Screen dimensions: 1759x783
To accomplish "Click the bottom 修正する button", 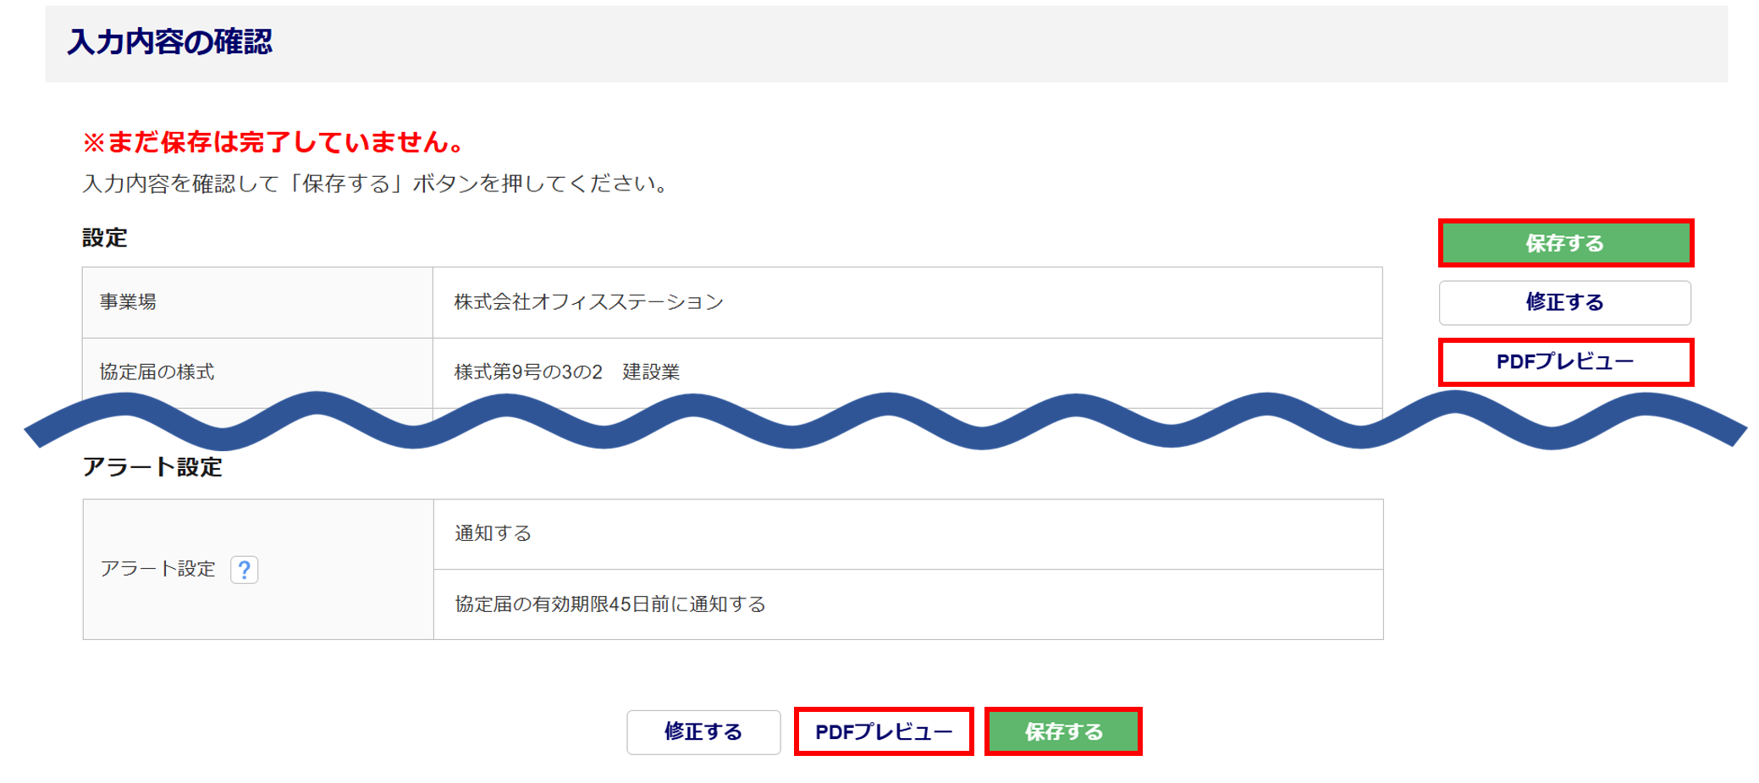I will tap(703, 731).
